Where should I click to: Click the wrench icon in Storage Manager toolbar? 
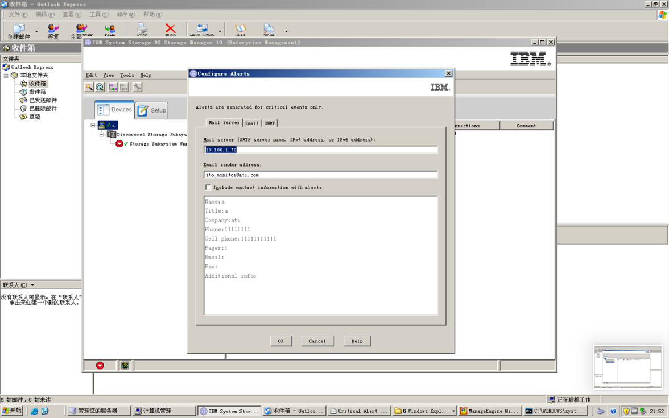click(x=137, y=87)
